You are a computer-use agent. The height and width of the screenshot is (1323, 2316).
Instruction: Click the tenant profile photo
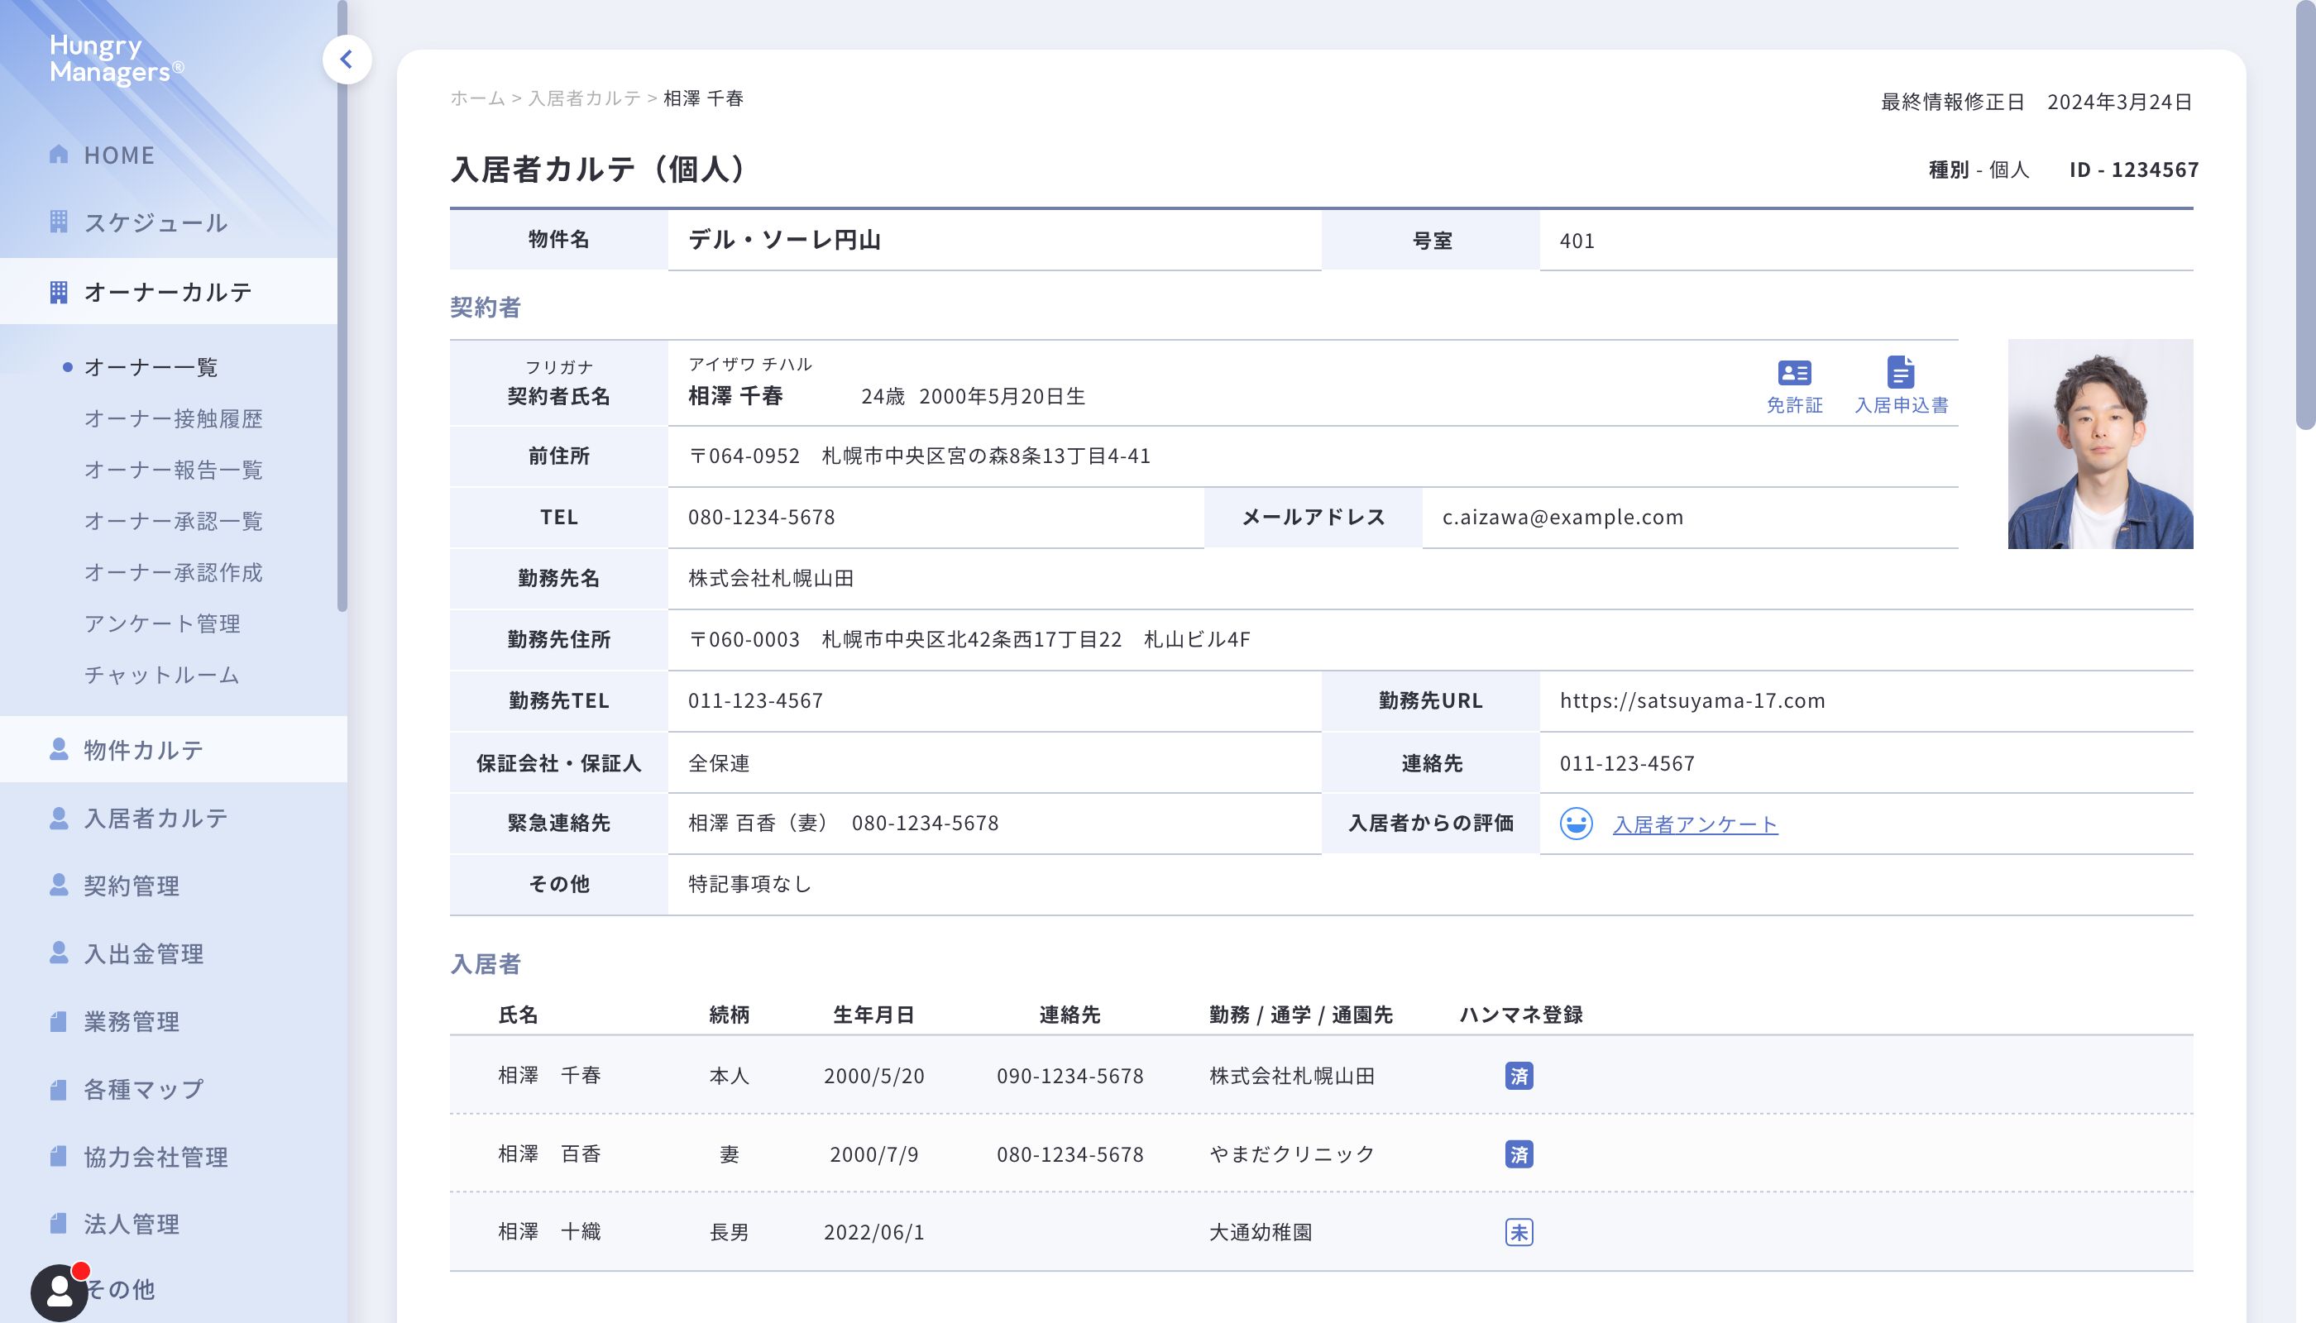click(x=2099, y=444)
